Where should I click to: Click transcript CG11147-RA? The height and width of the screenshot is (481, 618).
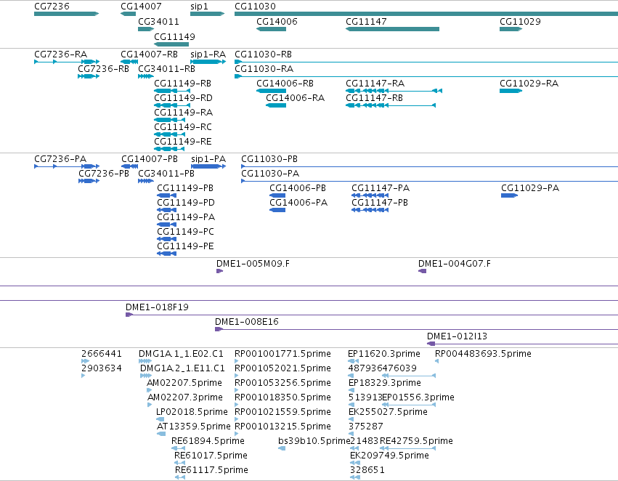(x=375, y=84)
